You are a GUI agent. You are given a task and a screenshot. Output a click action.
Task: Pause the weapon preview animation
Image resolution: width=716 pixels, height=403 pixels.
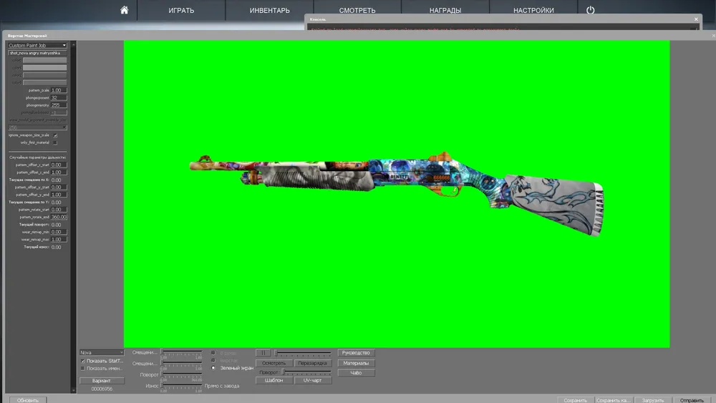pyautogui.click(x=263, y=353)
